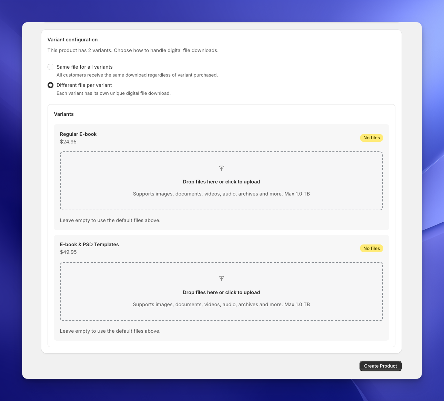Select the 'Different file per variant' radio button
444x401 pixels.
tap(51, 85)
